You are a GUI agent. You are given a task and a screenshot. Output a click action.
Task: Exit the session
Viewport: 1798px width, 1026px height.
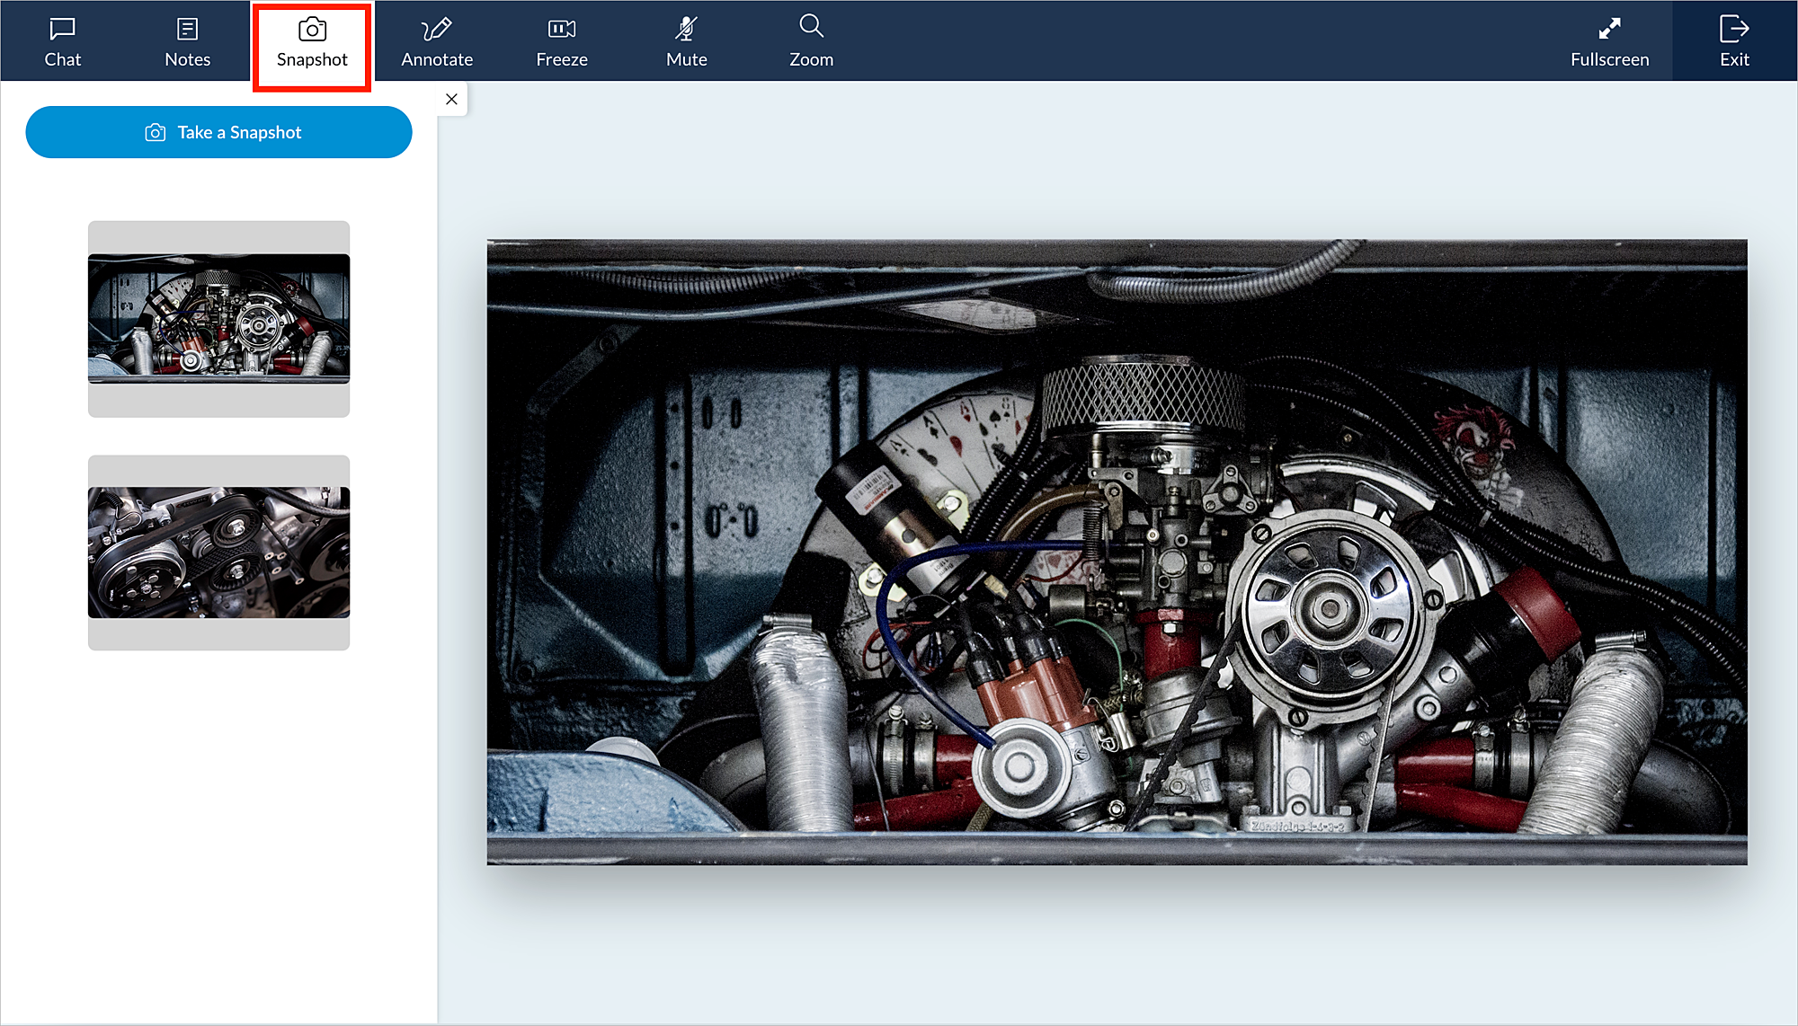click(x=1733, y=29)
